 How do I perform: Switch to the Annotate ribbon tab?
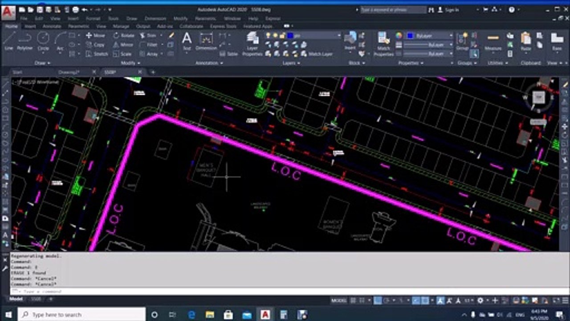pyautogui.click(x=52, y=26)
